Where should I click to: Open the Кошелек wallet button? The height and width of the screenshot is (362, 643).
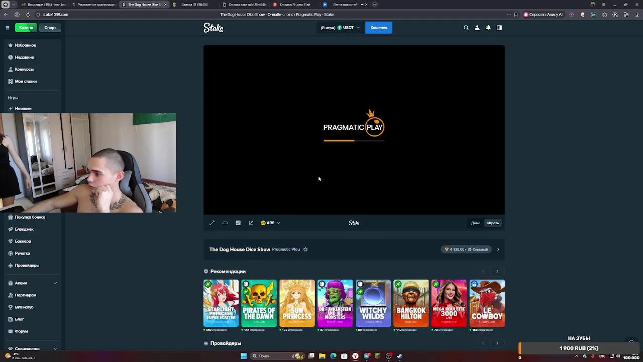pos(379,28)
